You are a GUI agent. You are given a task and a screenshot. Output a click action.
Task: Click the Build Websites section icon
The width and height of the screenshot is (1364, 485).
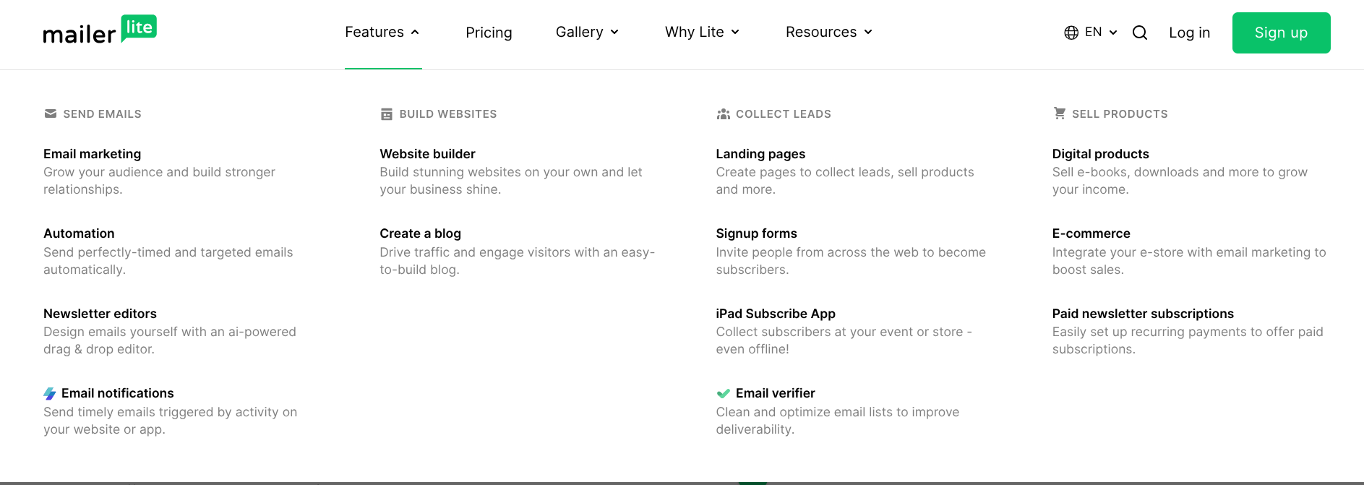387,114
